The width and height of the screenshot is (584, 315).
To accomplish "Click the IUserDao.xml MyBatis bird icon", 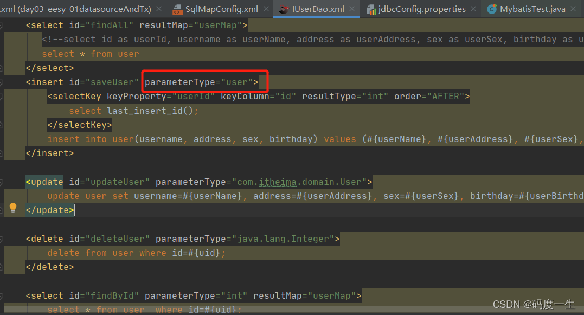I will tap(284, 9).
